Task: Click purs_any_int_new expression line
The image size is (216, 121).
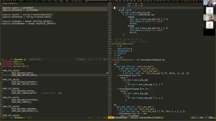Action: [x=136, y=12]
